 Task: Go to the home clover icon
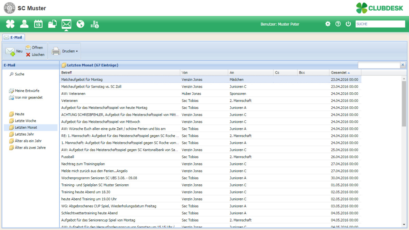point(10,24)
